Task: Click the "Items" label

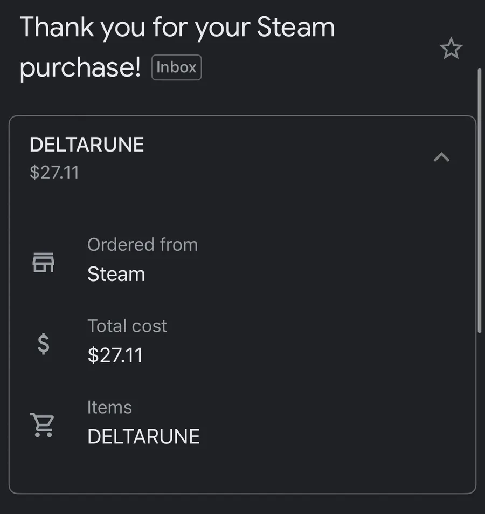Action: coord(109,407)
